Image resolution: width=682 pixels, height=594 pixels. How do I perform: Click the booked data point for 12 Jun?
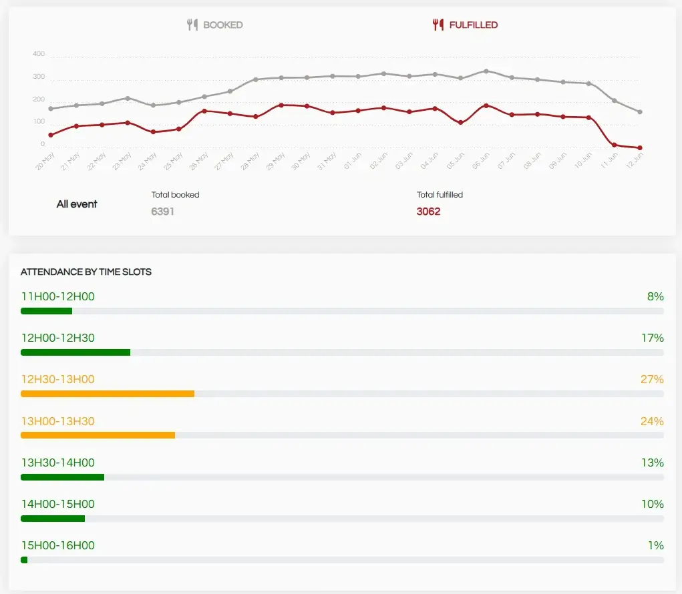640,112
